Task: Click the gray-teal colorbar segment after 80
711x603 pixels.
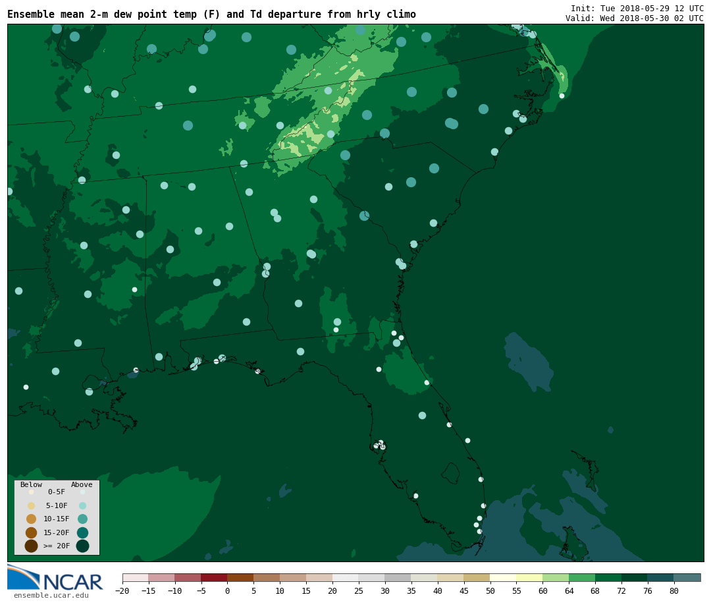Action: tap(687, 577)
